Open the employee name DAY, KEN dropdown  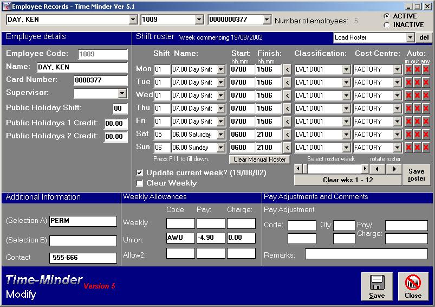point(133,20)
